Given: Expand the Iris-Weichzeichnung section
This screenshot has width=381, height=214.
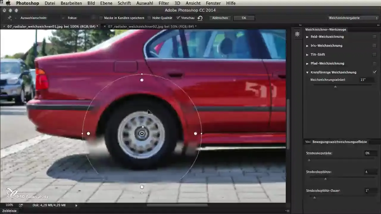Looking at the screenshot, I should [x=307, y=46].
